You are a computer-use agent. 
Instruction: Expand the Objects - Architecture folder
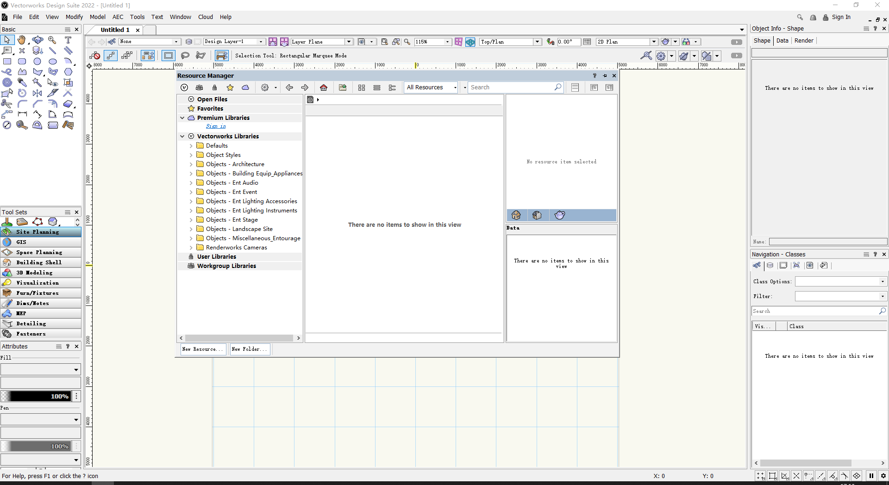(x=191, y=164)
